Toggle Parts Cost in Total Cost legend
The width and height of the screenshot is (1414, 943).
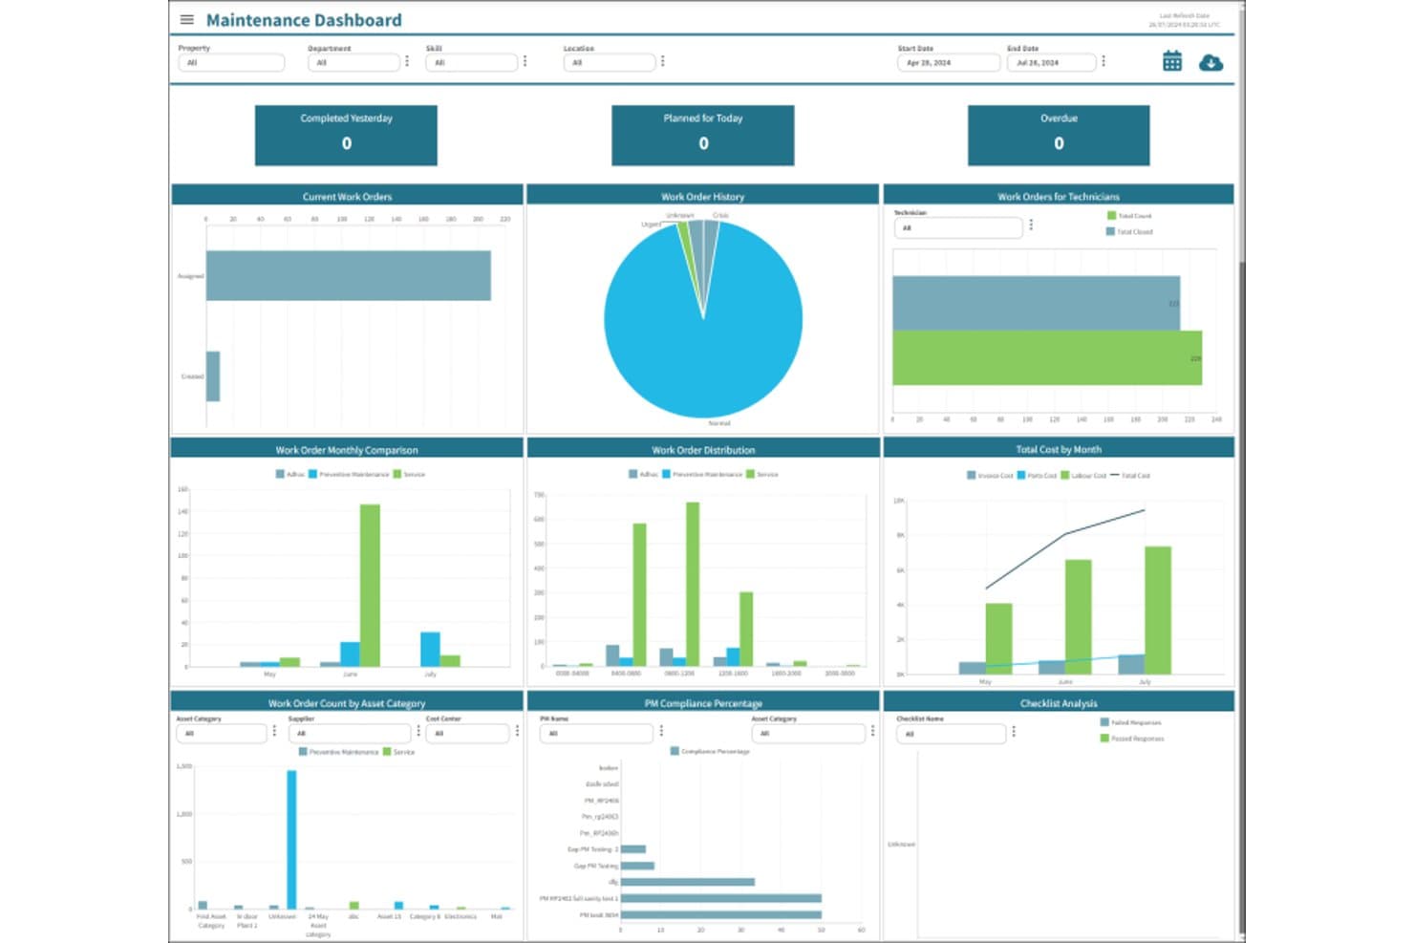1037,475
